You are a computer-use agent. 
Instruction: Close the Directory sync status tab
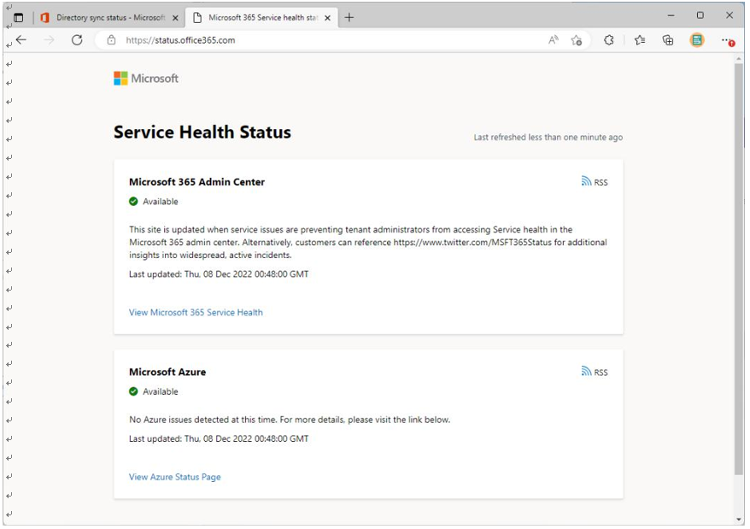(176, 18)
